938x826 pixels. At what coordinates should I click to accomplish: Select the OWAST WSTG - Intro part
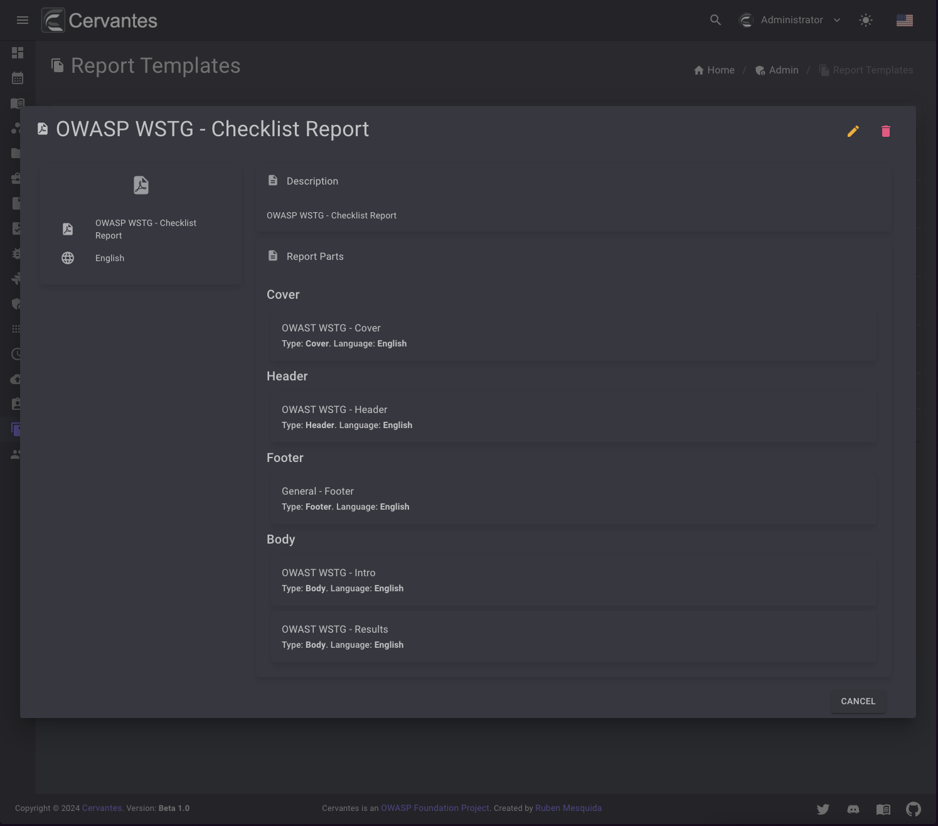[573, 581]
